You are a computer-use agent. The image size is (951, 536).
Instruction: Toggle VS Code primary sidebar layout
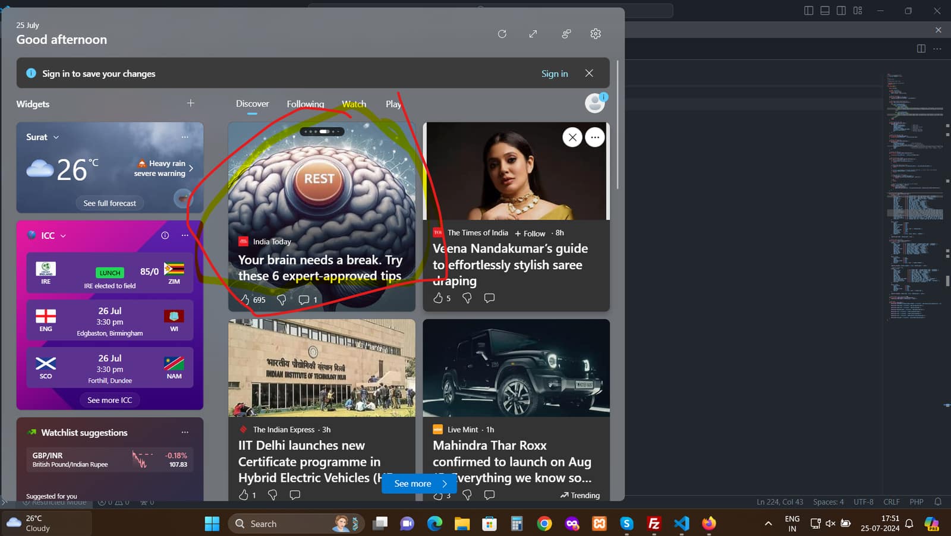(x=808, y=11)
